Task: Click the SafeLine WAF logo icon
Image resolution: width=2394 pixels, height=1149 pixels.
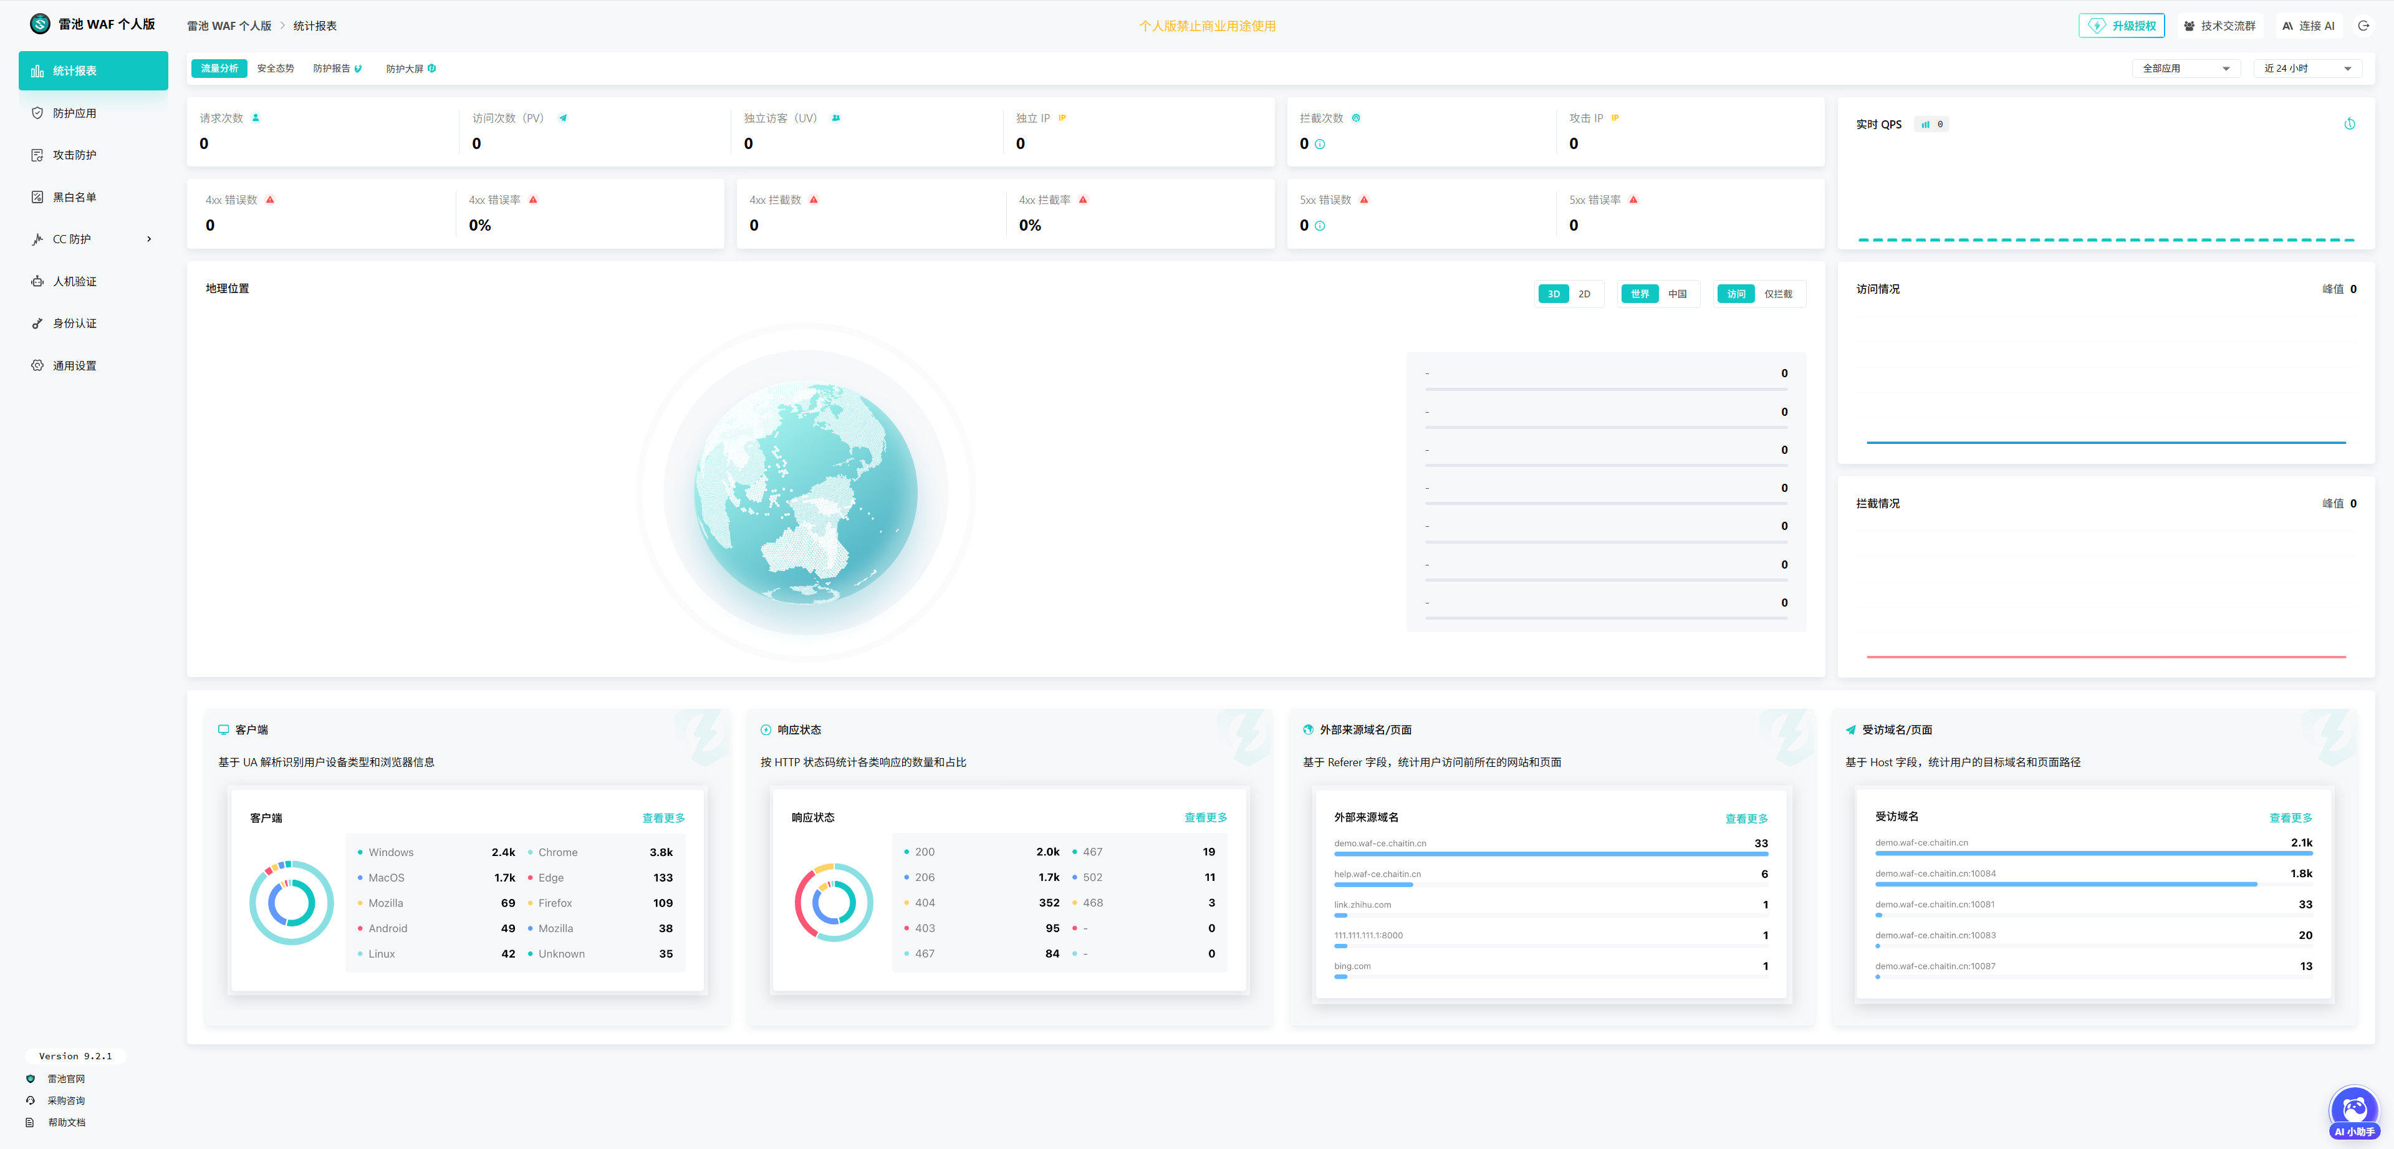Action: [39, 24]
